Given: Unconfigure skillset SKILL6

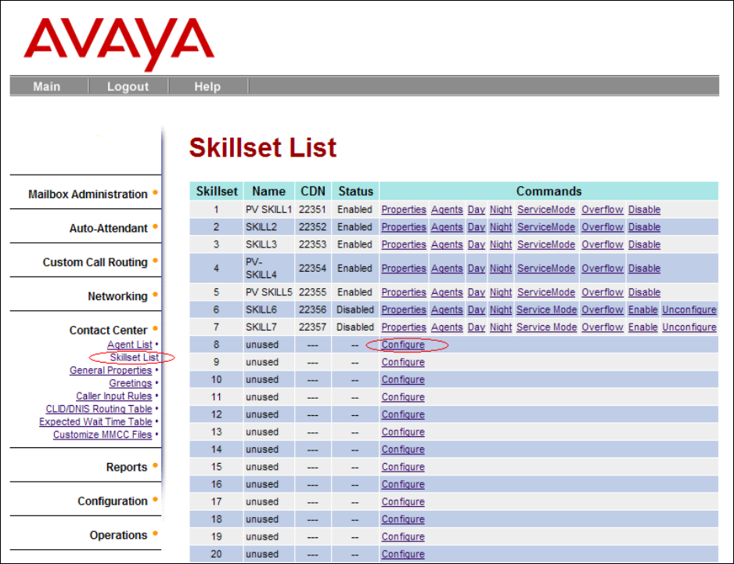Looking at the screenshot, I should 689,309.
